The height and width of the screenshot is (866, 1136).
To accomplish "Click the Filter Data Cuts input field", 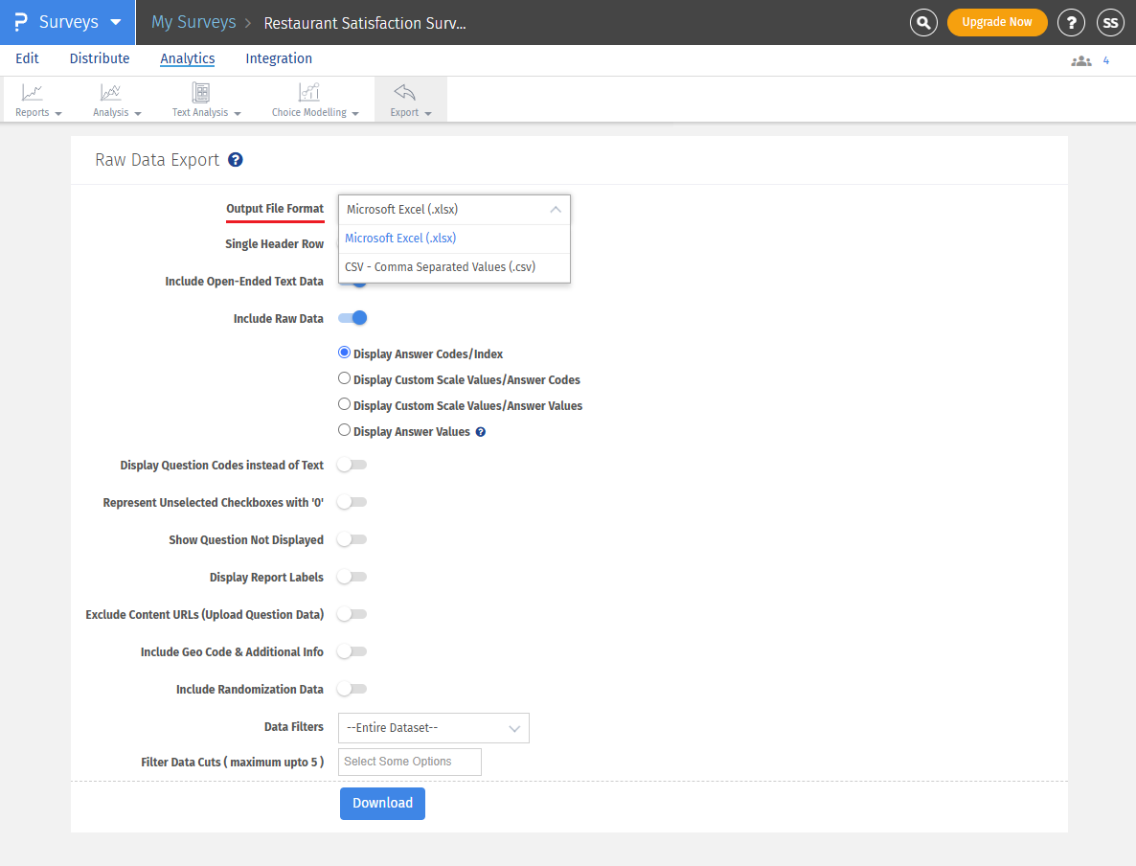I will [x=409, y=762].
